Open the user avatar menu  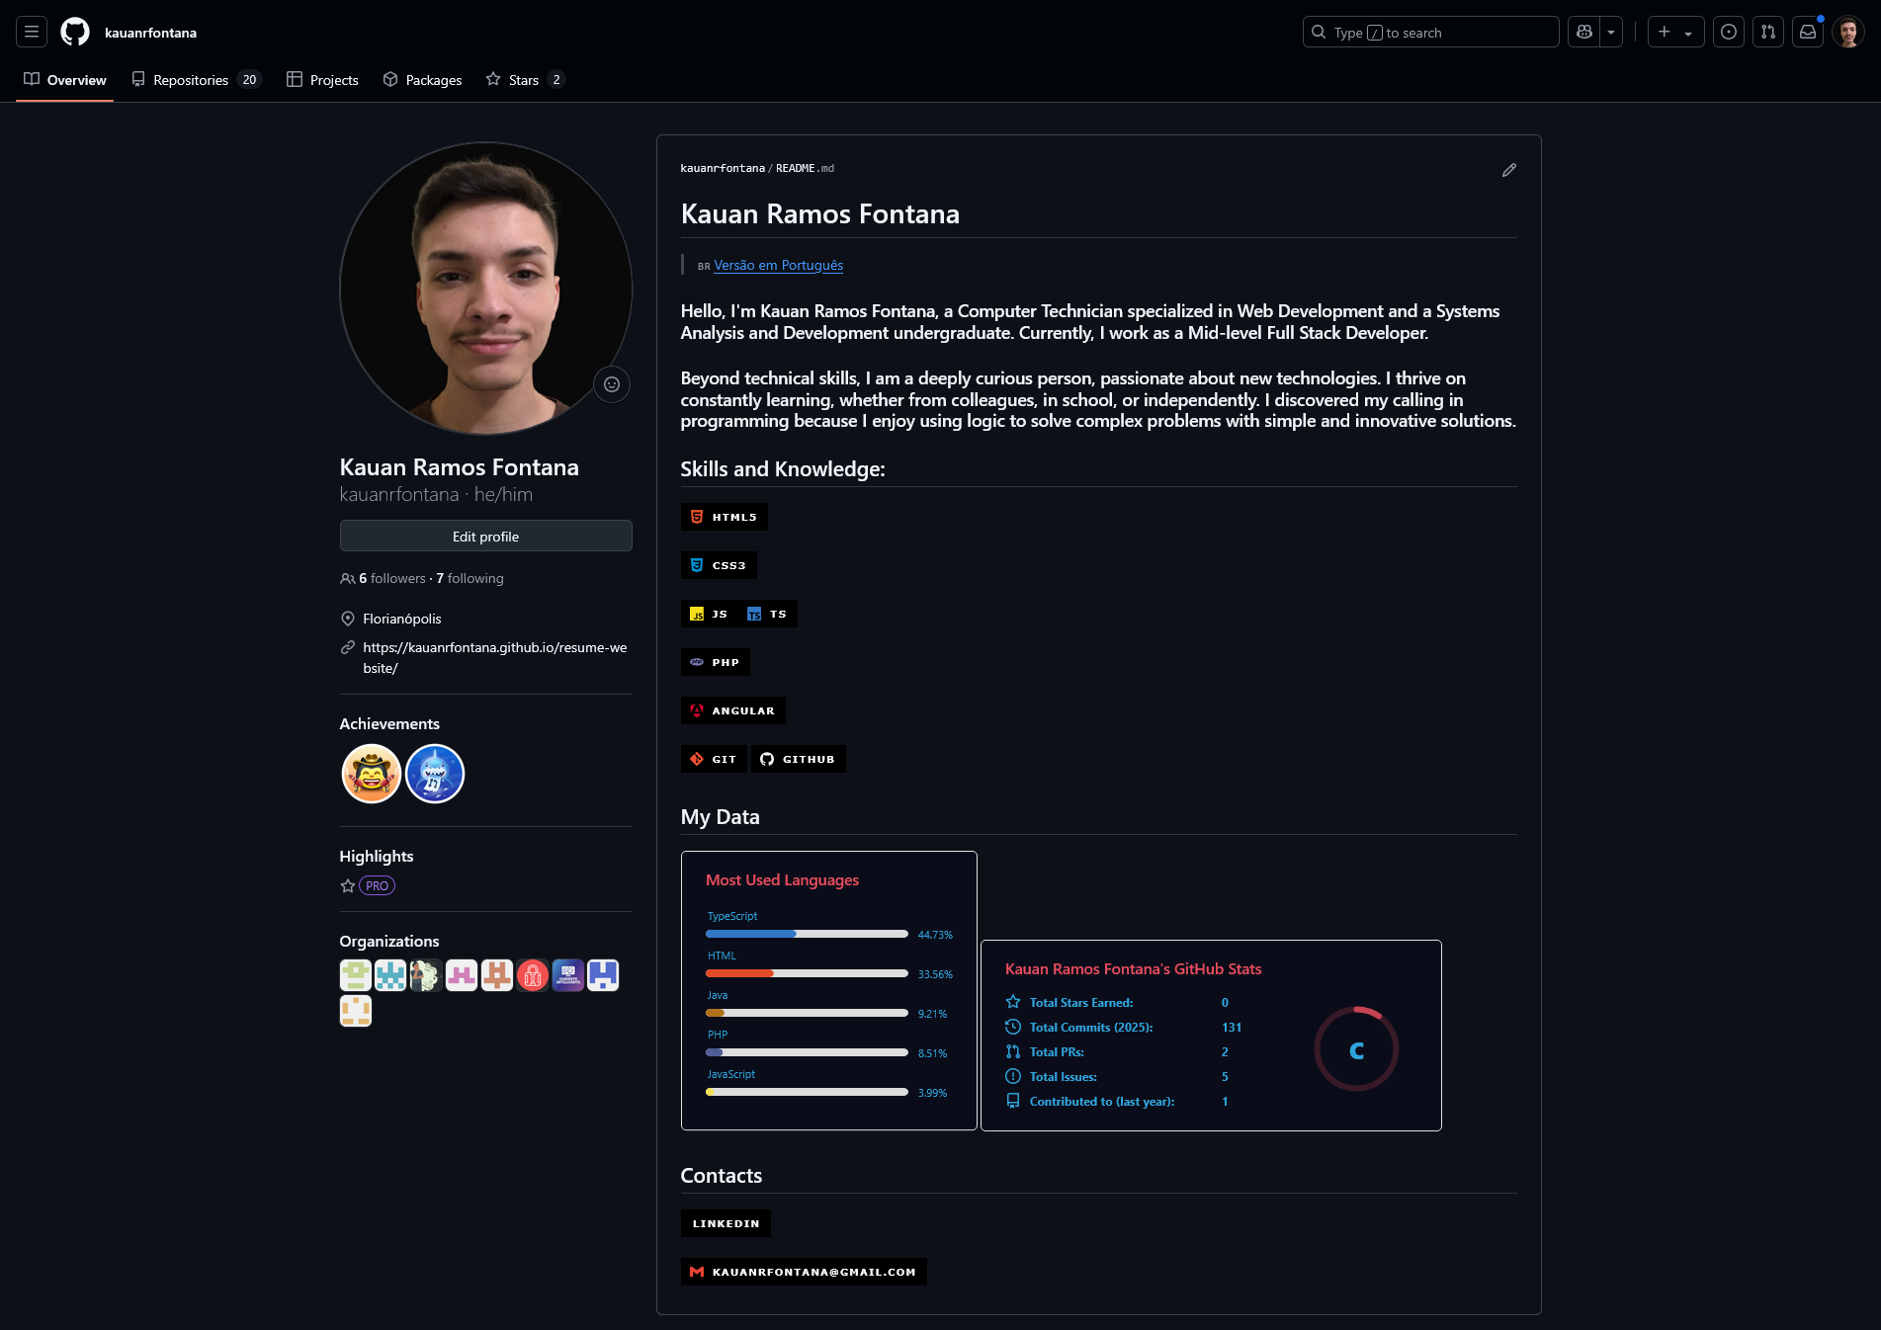pyautogui.click(x=1848, y=32)
